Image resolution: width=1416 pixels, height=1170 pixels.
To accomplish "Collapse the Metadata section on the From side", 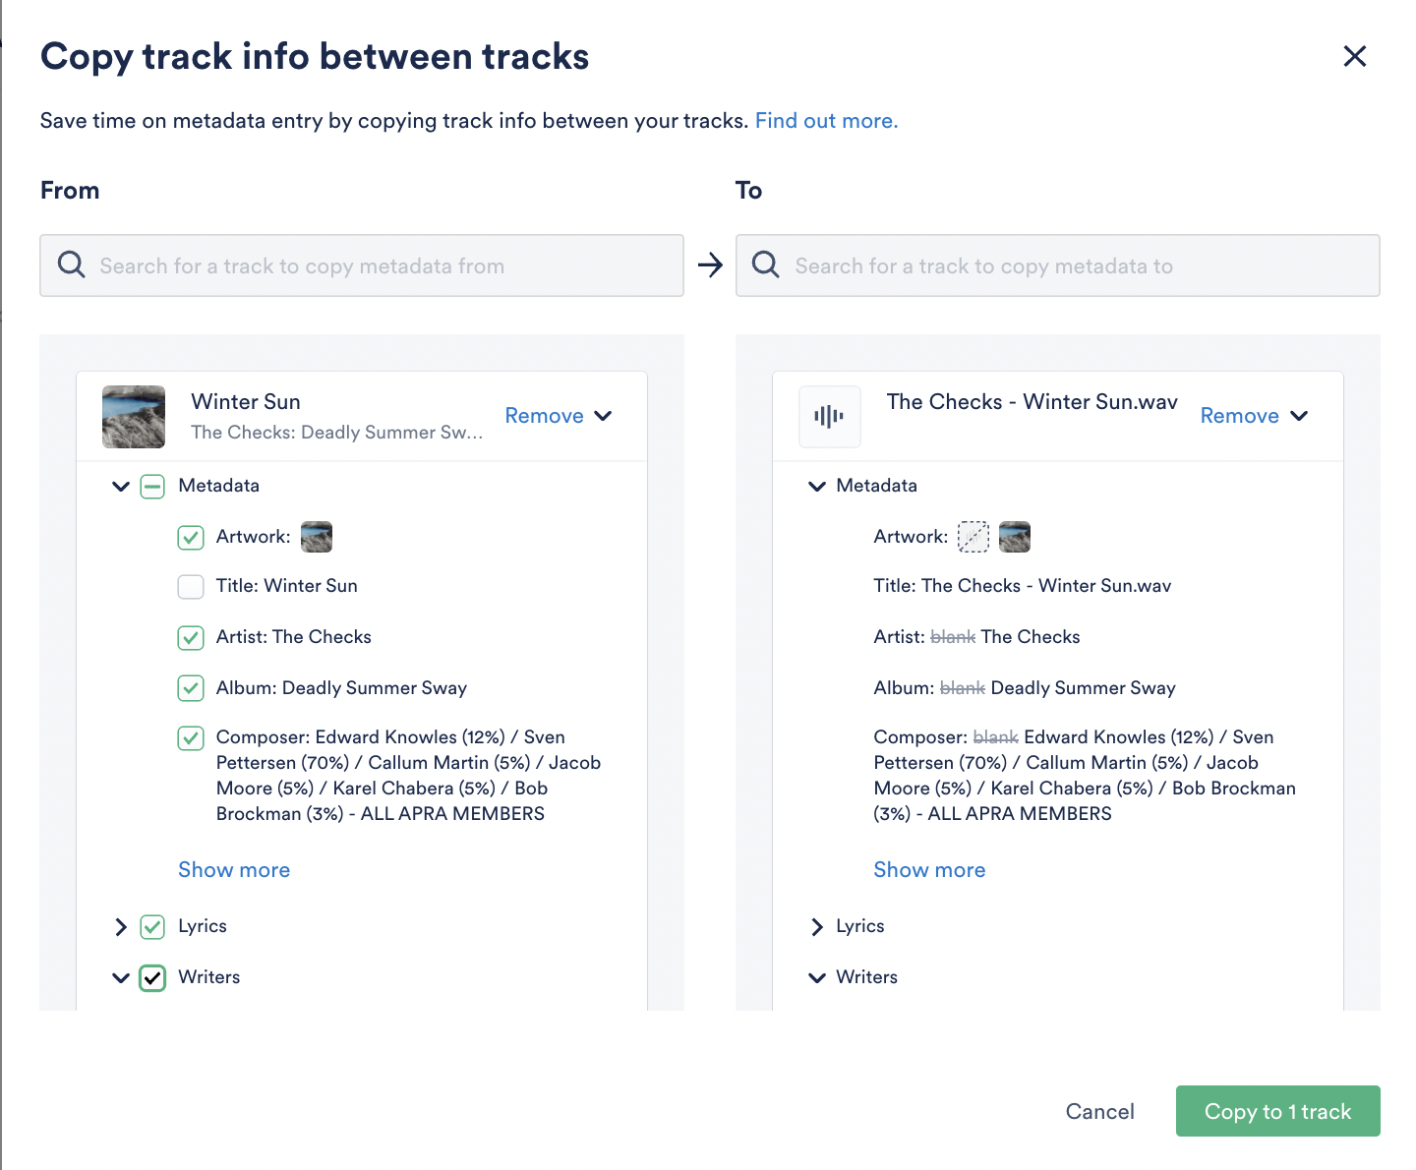I will (x=120, y=486).
